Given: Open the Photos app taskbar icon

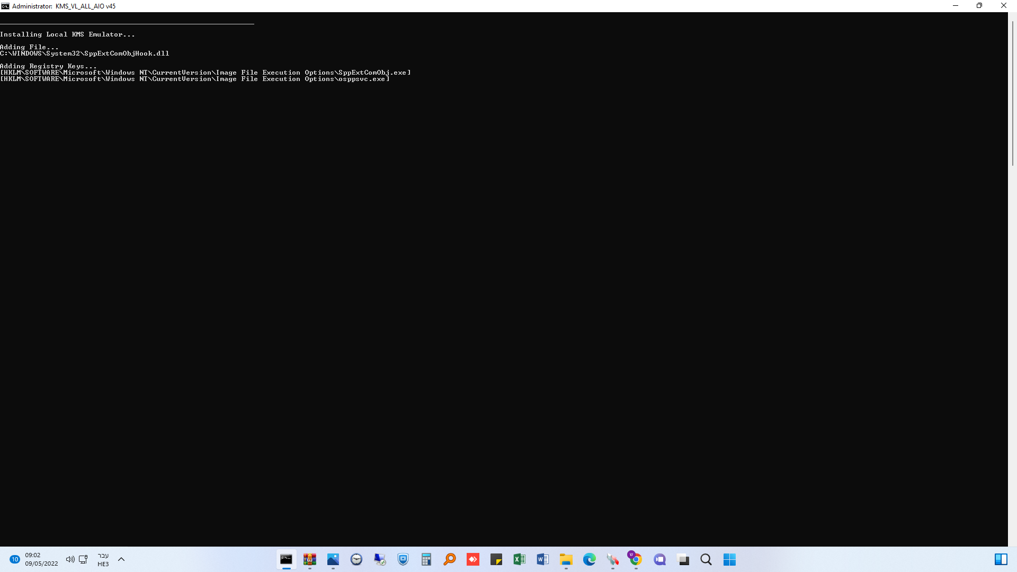Looking at the screenshot, I should 333,559.
